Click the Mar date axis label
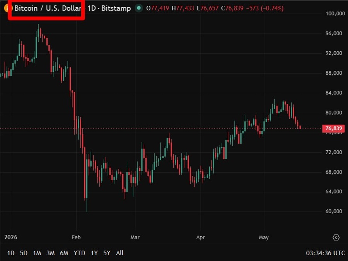This screenshot has height=261, width=348. pos(135,237)
